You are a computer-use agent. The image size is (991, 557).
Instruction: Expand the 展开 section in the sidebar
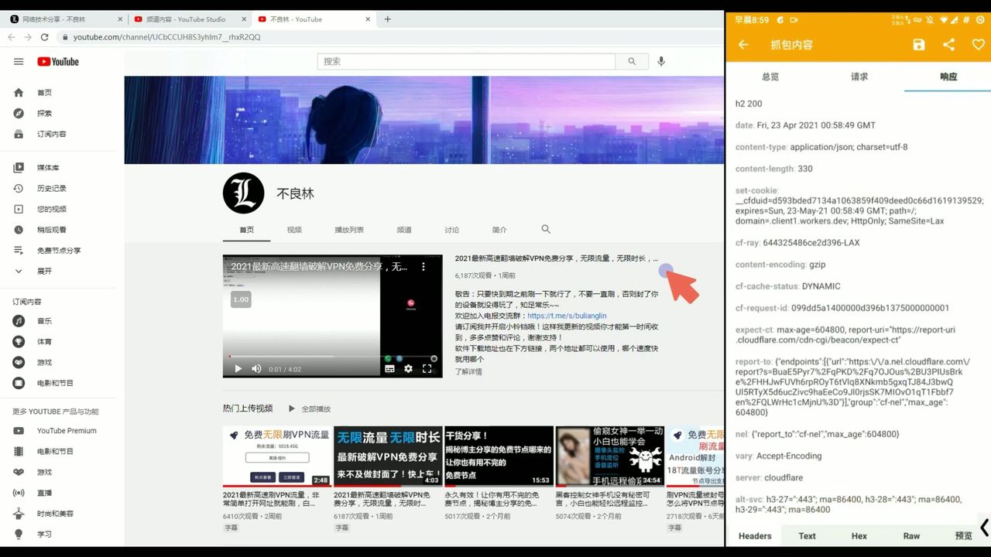point(20,271)
